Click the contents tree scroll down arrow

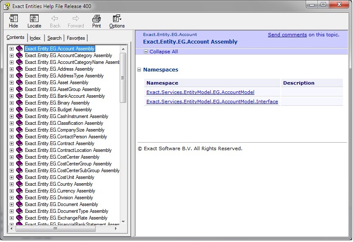click(x=123, y=222)
